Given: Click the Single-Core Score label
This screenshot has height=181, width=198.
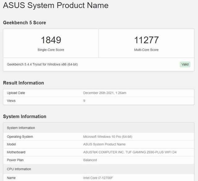Looking at the screenshot, I should click(51, 50).
